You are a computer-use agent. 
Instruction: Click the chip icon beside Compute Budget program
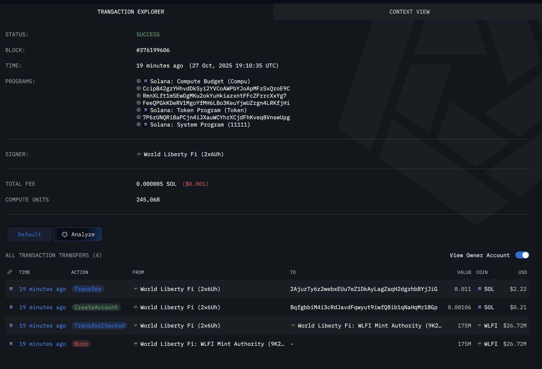[139, 81]
